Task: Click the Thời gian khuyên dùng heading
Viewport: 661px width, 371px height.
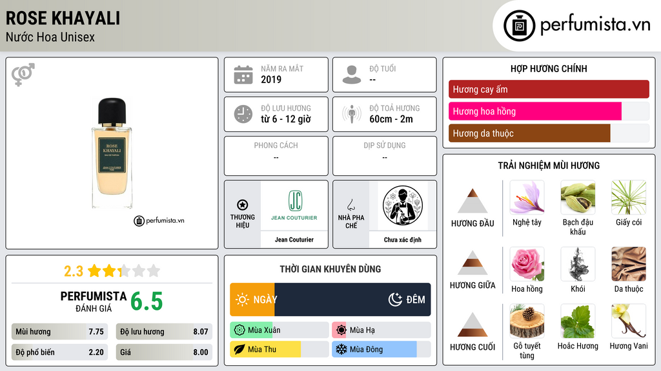Action: [330, 269]
